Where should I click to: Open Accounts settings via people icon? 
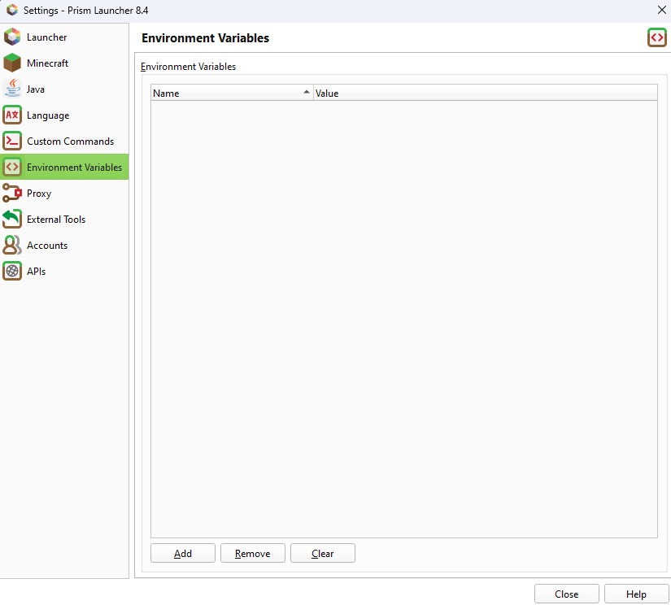click(x=13, y=245)
